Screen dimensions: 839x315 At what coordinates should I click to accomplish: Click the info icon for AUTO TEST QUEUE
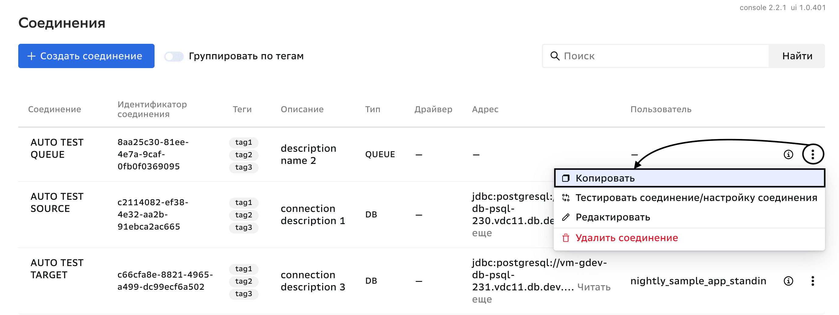pos(788,154)
